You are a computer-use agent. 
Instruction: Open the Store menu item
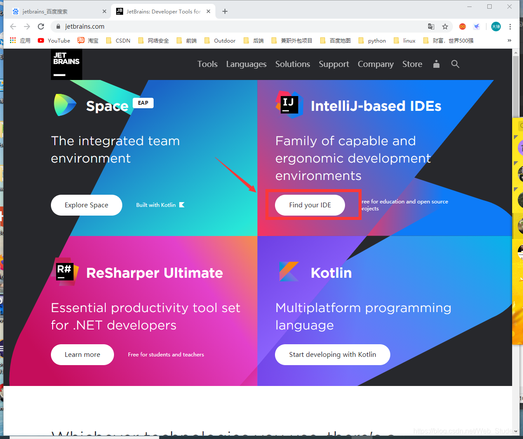click(412, 64)
